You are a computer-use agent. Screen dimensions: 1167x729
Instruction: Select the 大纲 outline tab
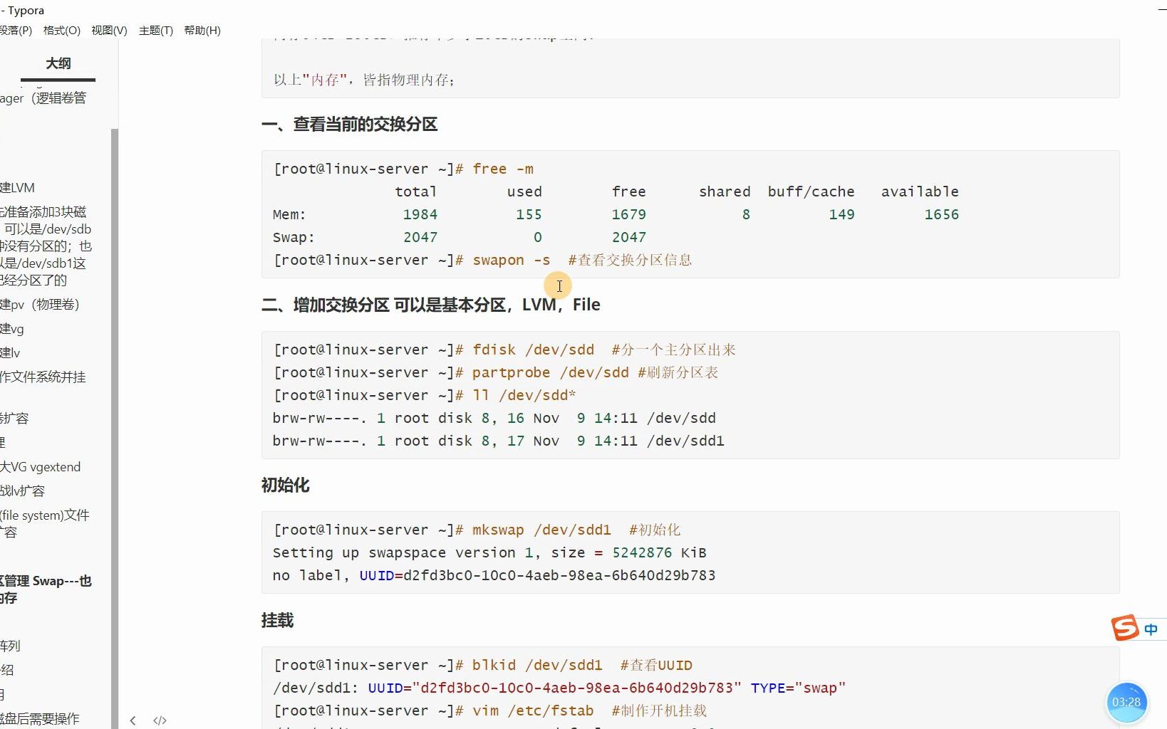58,63
